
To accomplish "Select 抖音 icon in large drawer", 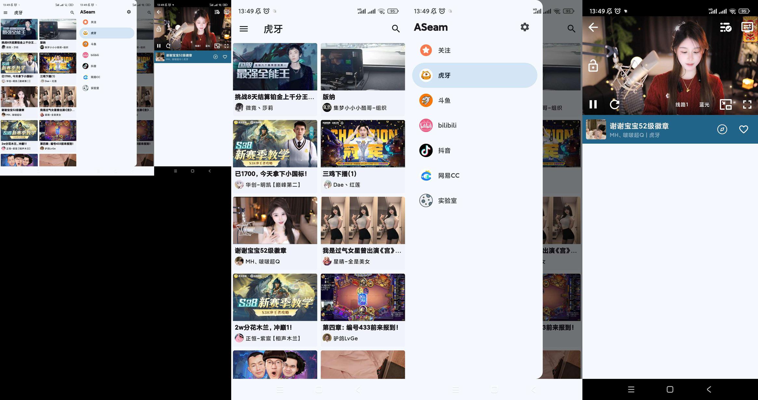I will (x=426, y=150).
